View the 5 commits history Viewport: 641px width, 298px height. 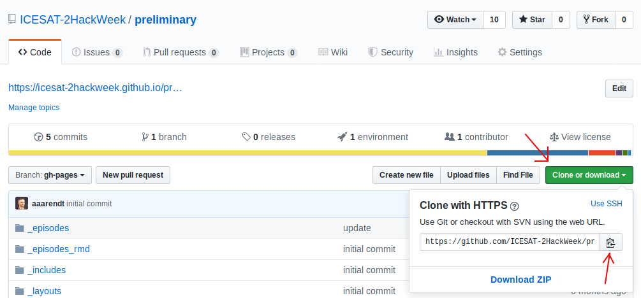[x=61, y=137]
